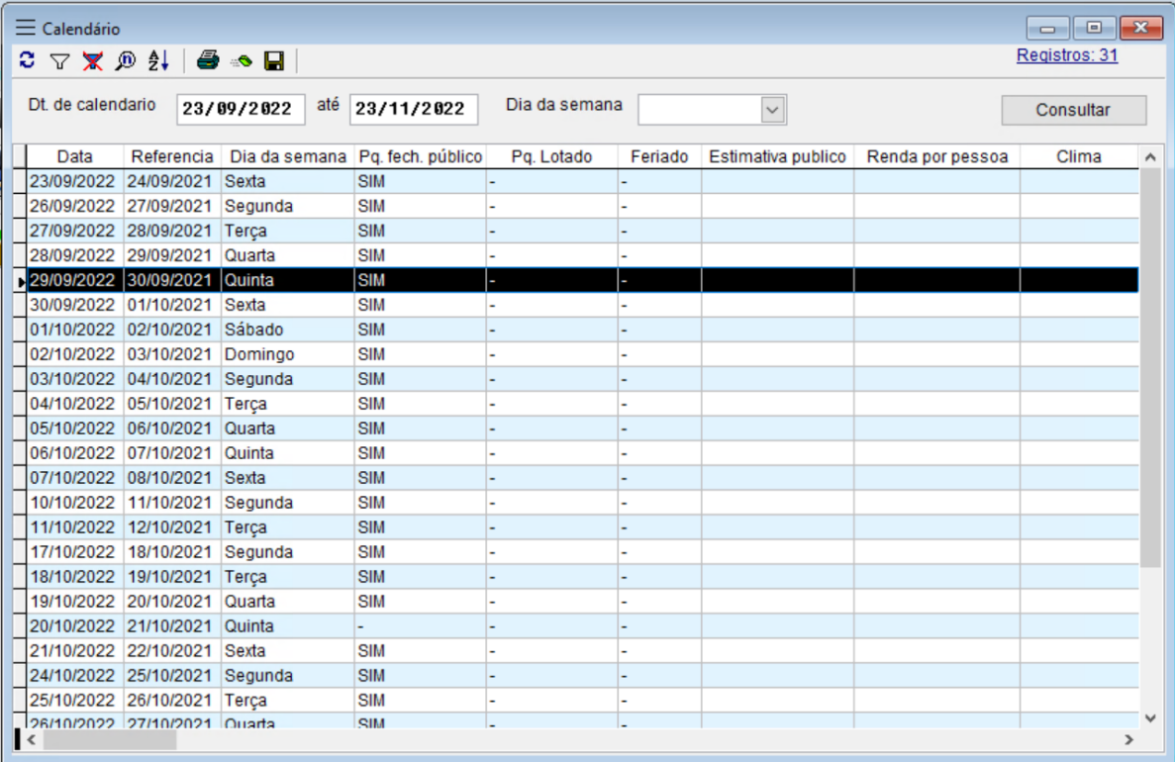Click the horizontal scrollbar right arrow
The width and height of the screenshot is (1175, 762).
pyautogui.click(x=1128, y=738)
